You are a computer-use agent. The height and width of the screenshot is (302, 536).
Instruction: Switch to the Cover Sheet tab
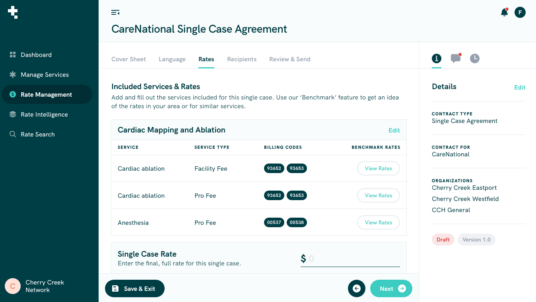click(128, 59)
